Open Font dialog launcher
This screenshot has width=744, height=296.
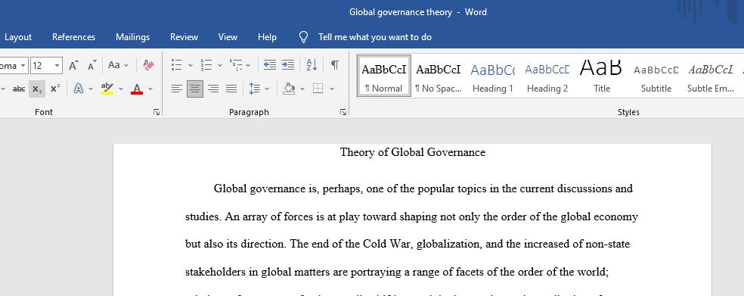click(157, 112)
